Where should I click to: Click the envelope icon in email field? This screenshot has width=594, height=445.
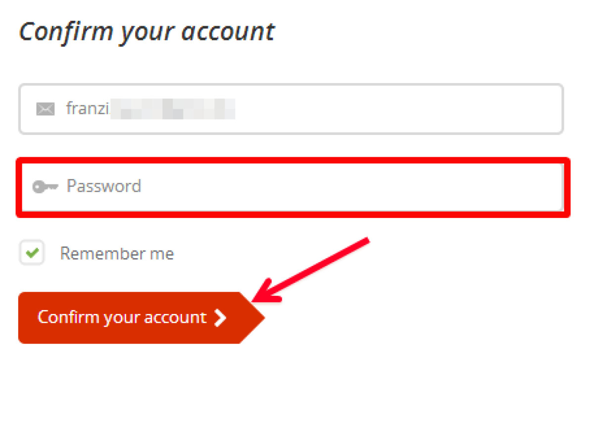coord(46,109)
